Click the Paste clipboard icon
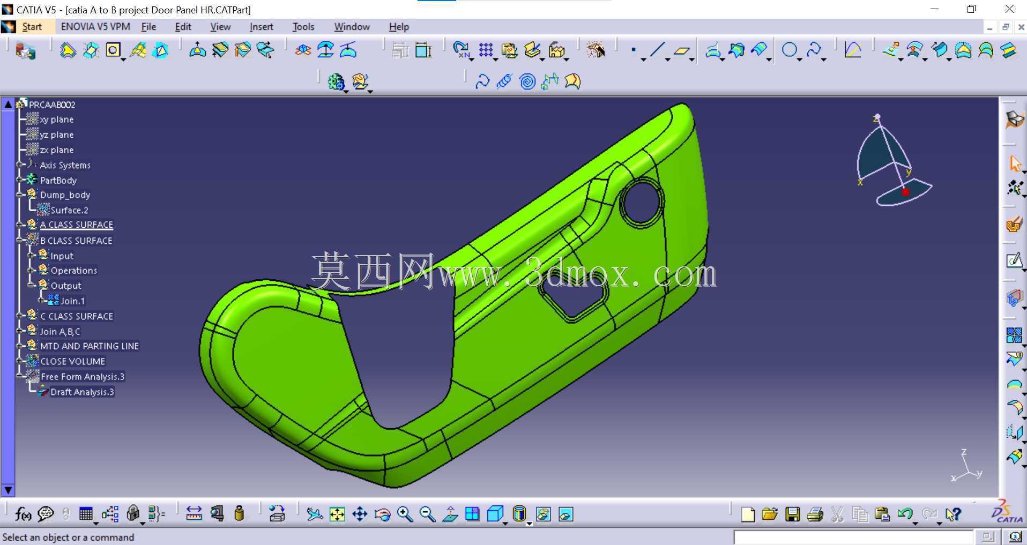This screenshot has height=545, width=1027. [x=882, y=514]
